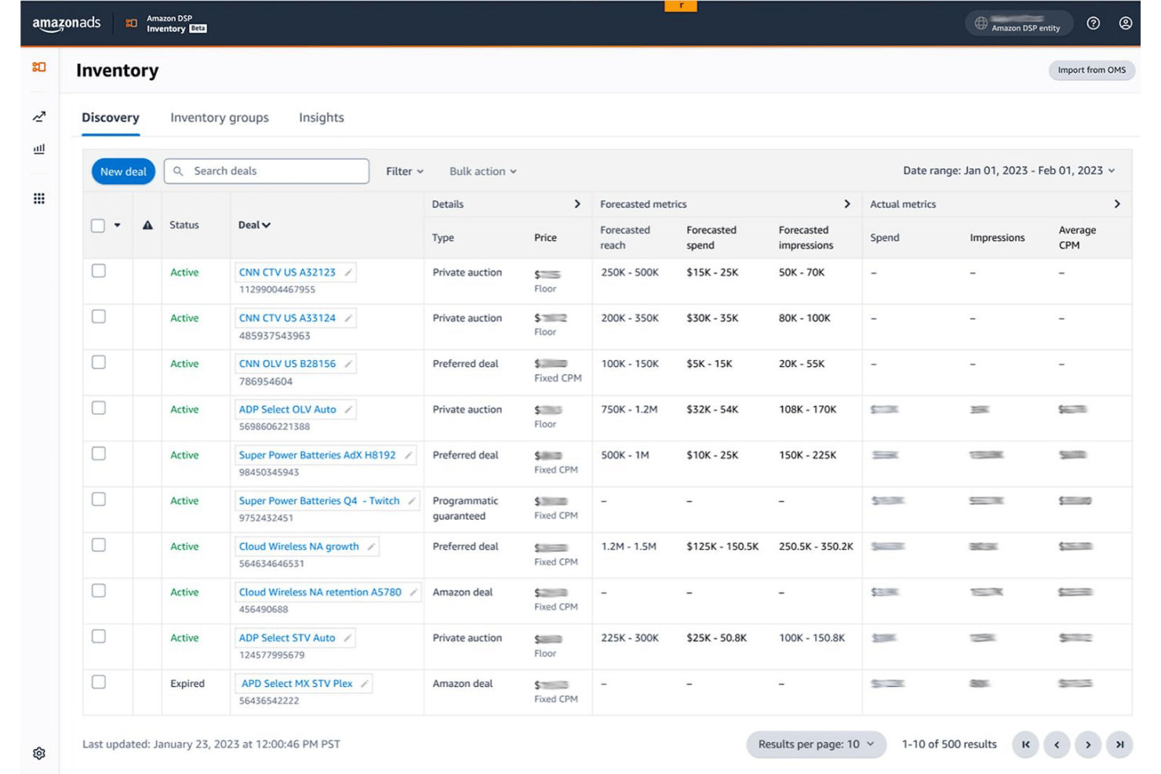Edit the CNN CTV US A33124 deal name
This screenshot has width=1161, height=774.
click(x=348, y=318)
